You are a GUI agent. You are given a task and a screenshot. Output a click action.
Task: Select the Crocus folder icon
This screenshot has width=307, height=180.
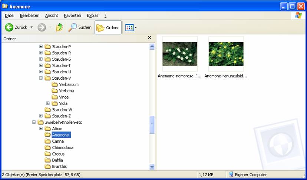click(x=47, y=154)
